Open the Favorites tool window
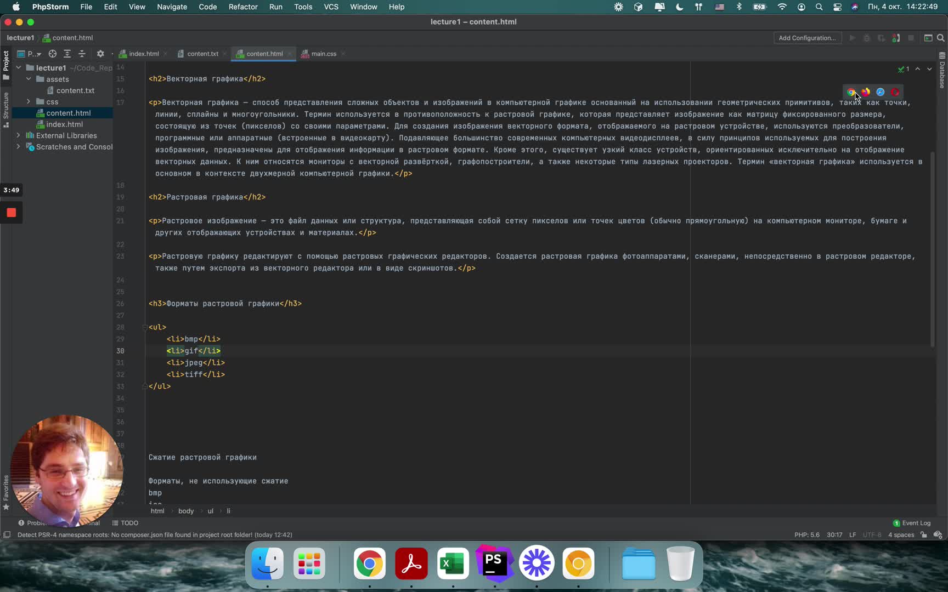Screen dimensions: 948x592 [x=6, y=492]
